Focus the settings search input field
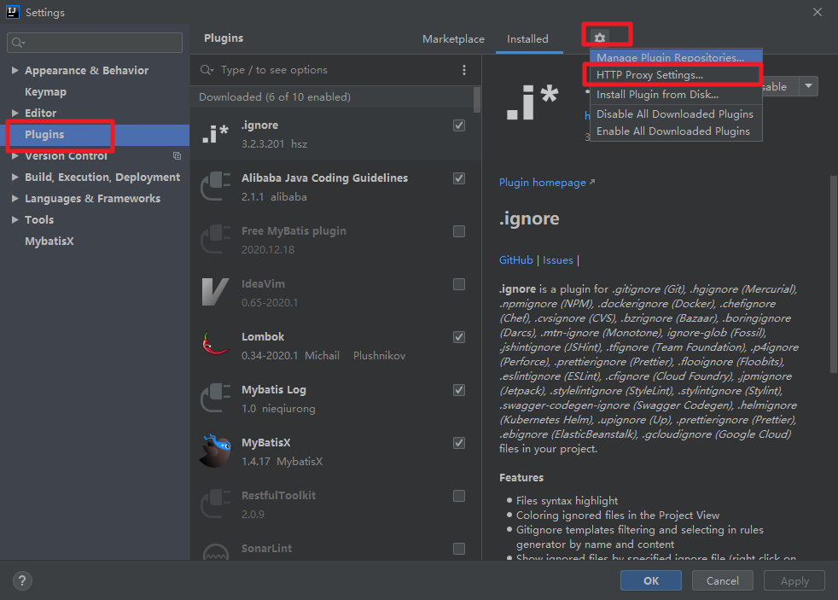 95,43
